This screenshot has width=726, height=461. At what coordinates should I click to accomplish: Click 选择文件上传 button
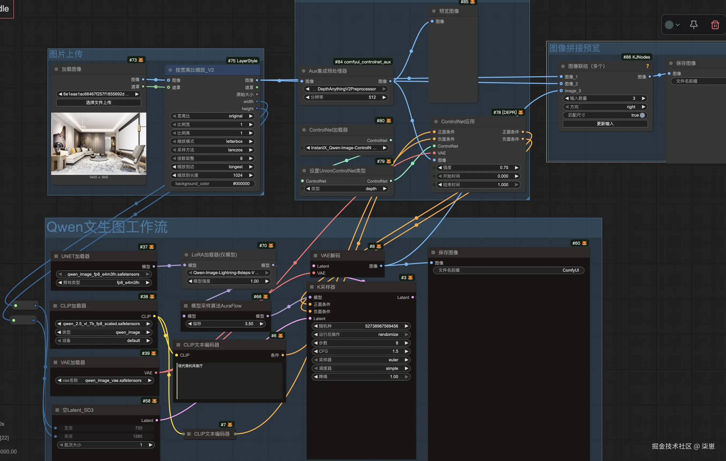[x=99, y=102]
